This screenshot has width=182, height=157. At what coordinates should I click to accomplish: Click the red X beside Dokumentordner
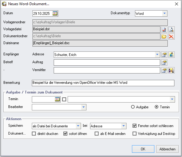[171, 37]
